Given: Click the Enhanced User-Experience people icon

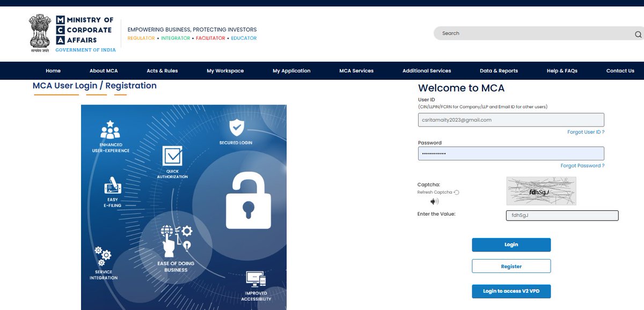Looking at the screenshot, I should pos(110,130).
